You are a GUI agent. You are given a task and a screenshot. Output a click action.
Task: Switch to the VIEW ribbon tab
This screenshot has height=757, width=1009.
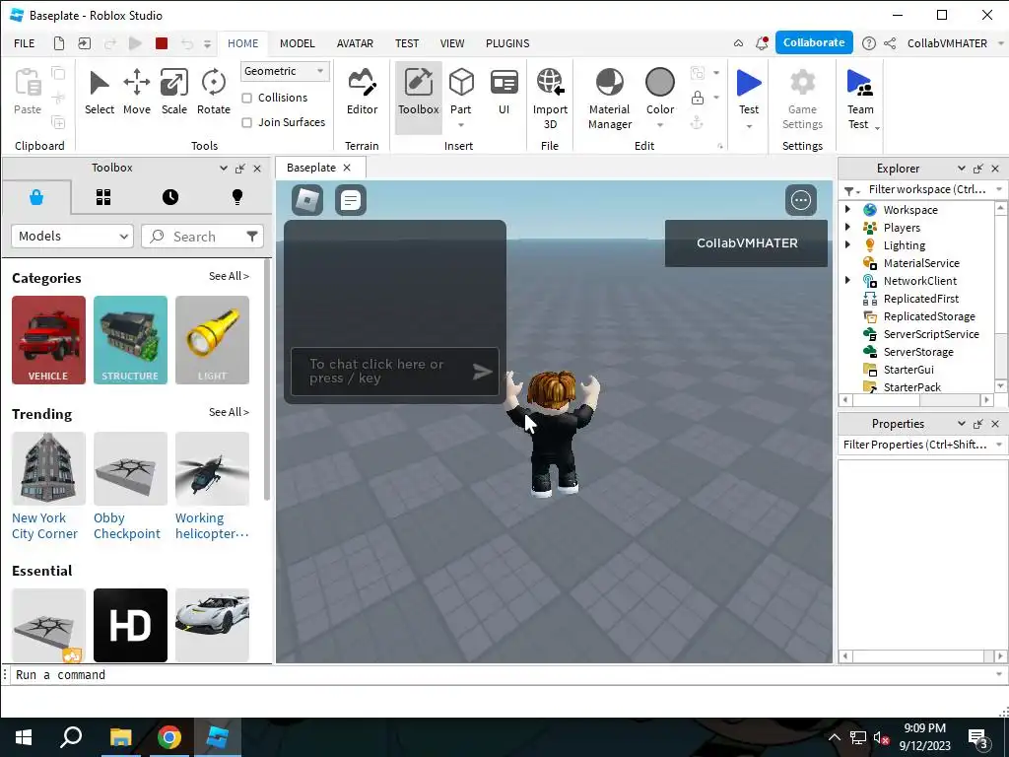pos(451,43)
